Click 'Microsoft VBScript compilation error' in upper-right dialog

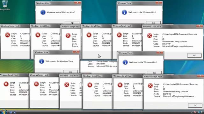coord(178,46)
